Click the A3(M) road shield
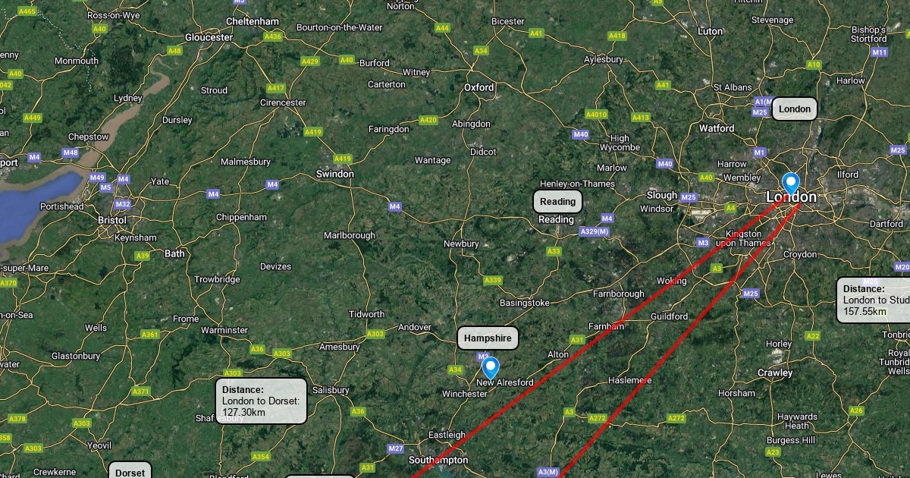Image resolution: width=910 pixels, height=478 pixels. (x=548, y=472)
